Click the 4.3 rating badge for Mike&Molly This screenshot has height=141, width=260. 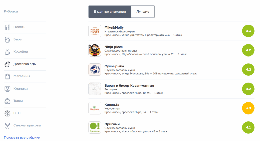(248, 31)
